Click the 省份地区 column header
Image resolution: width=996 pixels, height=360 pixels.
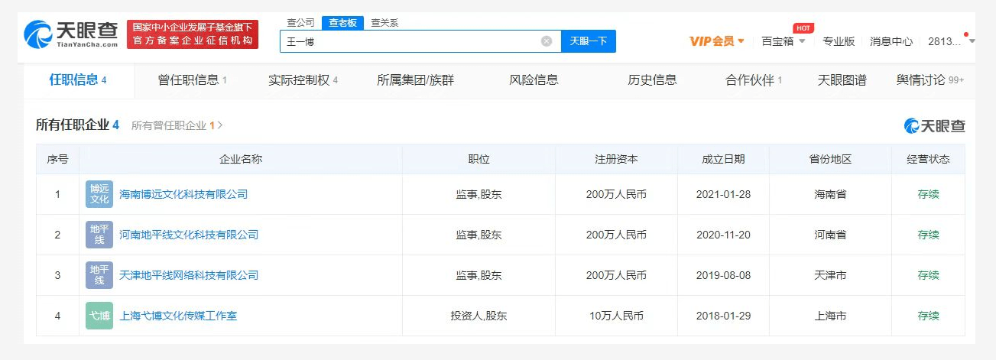point(830,159)
